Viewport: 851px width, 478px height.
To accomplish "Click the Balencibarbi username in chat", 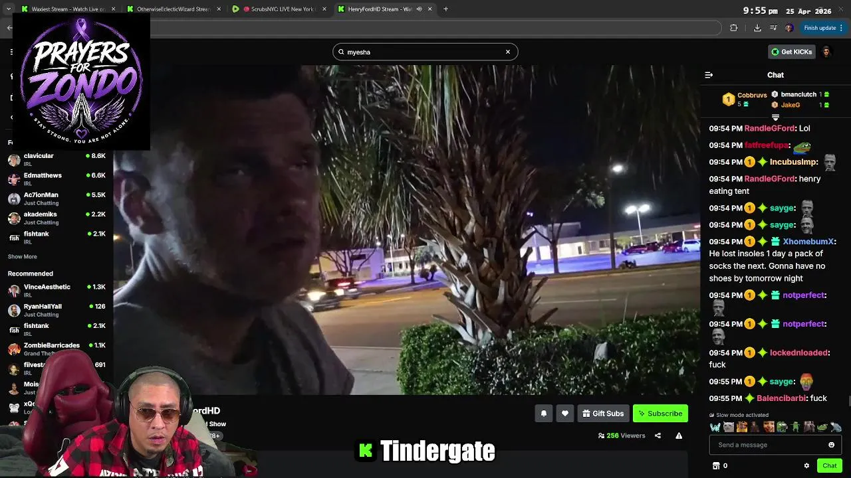I will [x=782, y=398].
